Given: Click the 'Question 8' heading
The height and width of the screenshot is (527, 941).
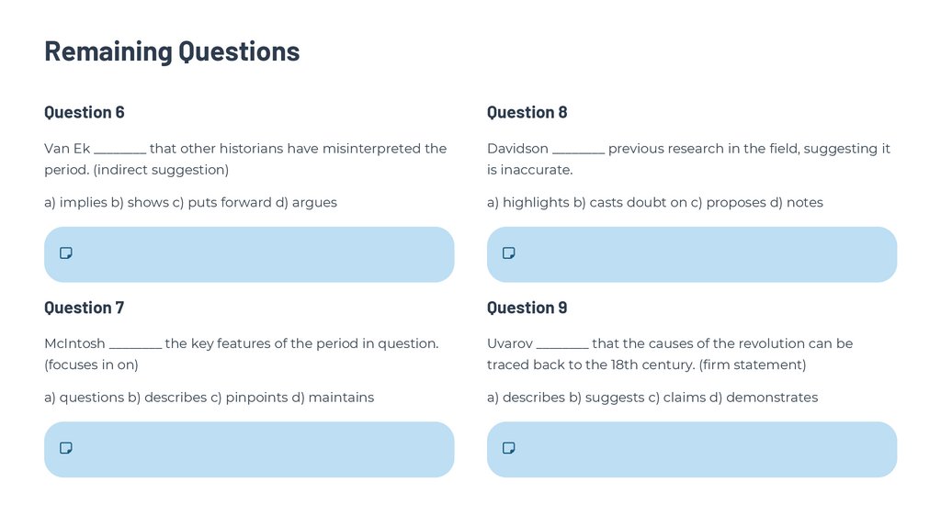Looking at the screenshot, I should click(x=527, y=112).
